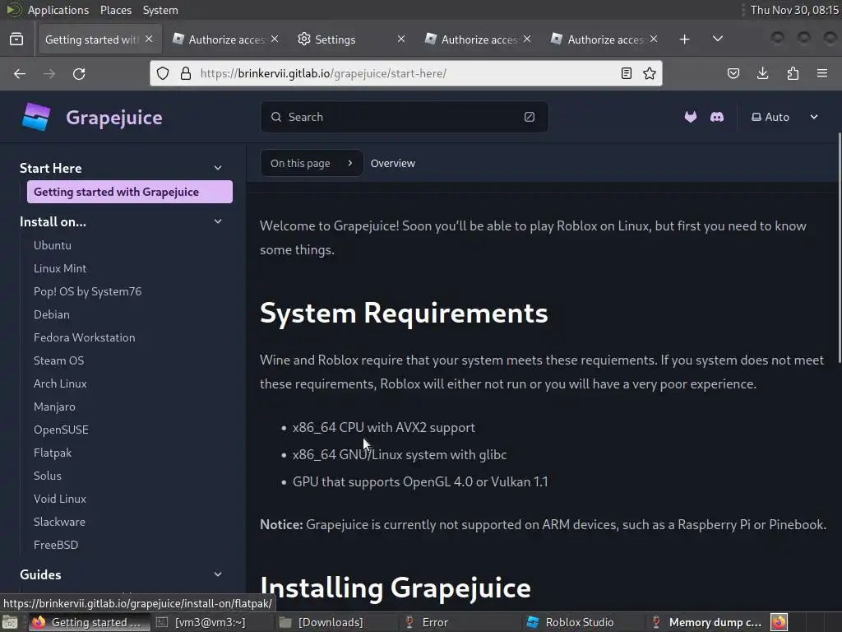Collapse the Guides section
Image resolution: width=842 pixels, height=632 pixels.
tap(217, 574)
